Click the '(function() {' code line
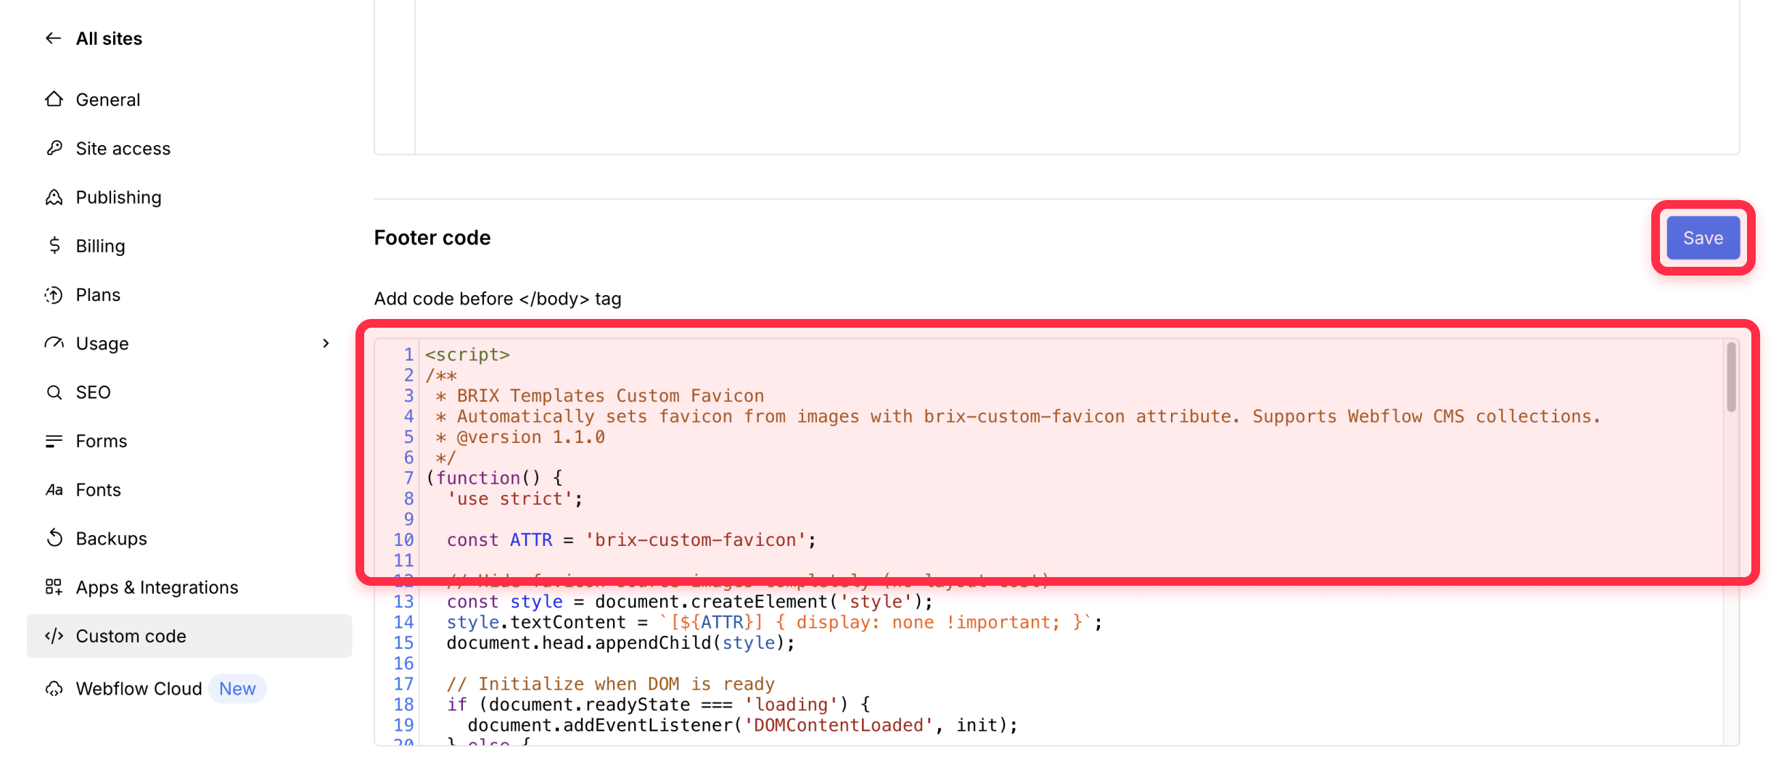 [x=494, y=478]
